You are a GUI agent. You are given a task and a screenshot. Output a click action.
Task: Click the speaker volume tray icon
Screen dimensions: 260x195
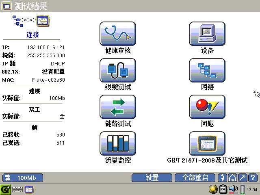point(233,189)
